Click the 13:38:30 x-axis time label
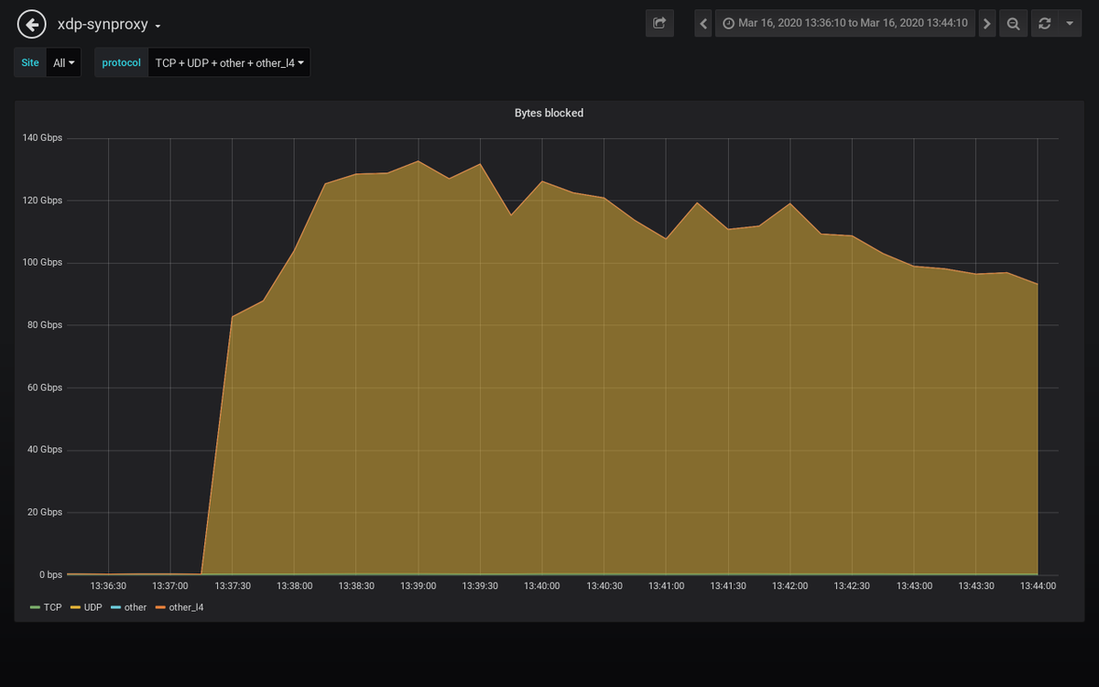This screenshot has width=1099, height=687. (x=356, y=585)
